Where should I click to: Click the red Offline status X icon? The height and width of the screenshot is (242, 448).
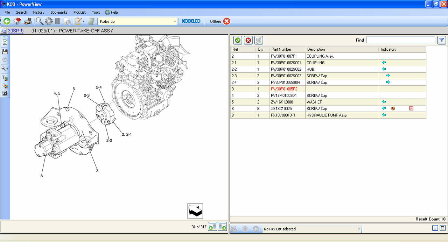227,21
